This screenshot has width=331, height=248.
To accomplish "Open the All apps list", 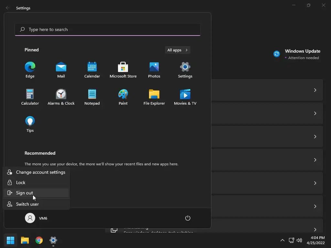I will (x=177, y=50).
